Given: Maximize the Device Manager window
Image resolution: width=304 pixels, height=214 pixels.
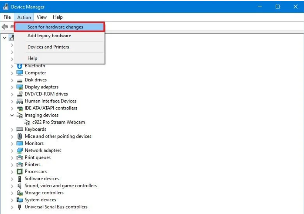Looking at the screenshot, I should [x=278, y=7].
